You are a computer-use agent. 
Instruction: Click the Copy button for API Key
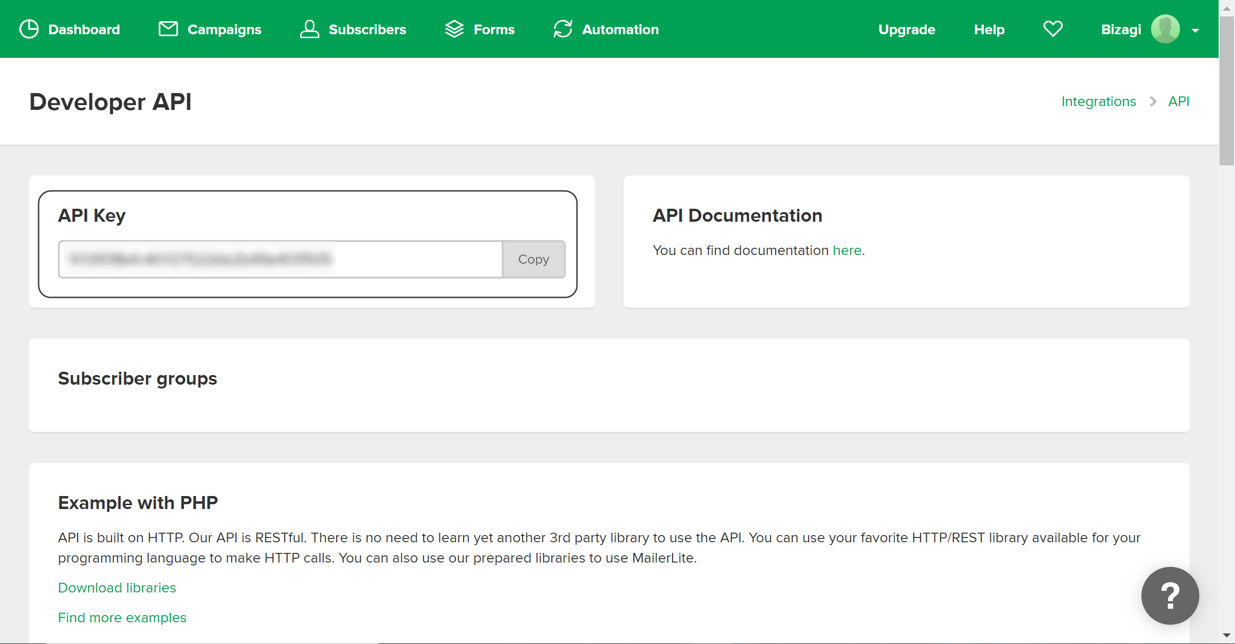(x=534, y=259)
